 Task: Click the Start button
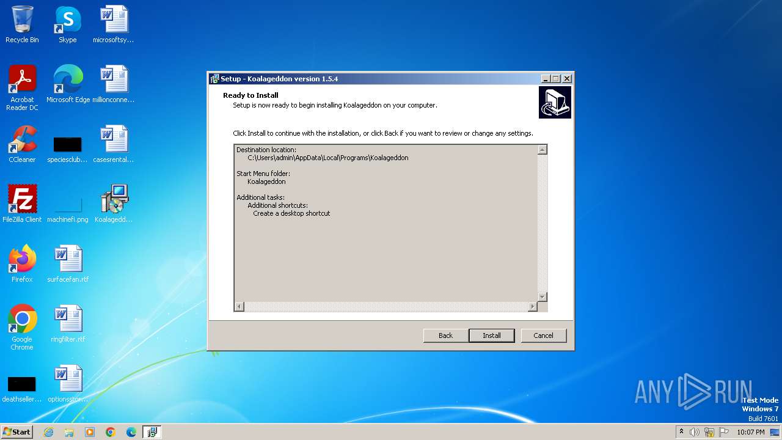[x=17, y=432]
